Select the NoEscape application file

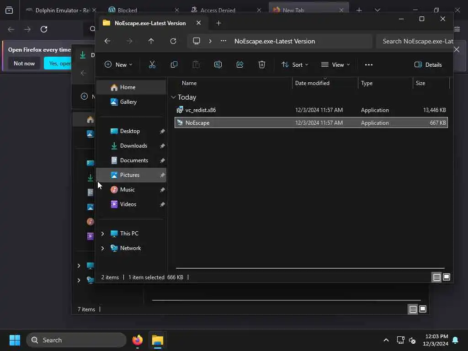point(311,122)
